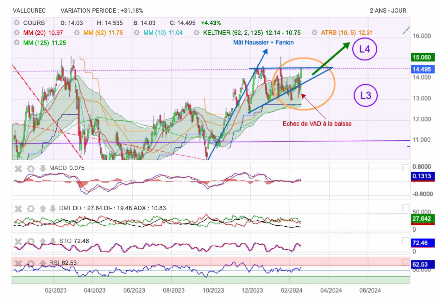Screen dimensions: 440x299
Task: Select the MM (20) 10.97 legend label
Action: 43,33
